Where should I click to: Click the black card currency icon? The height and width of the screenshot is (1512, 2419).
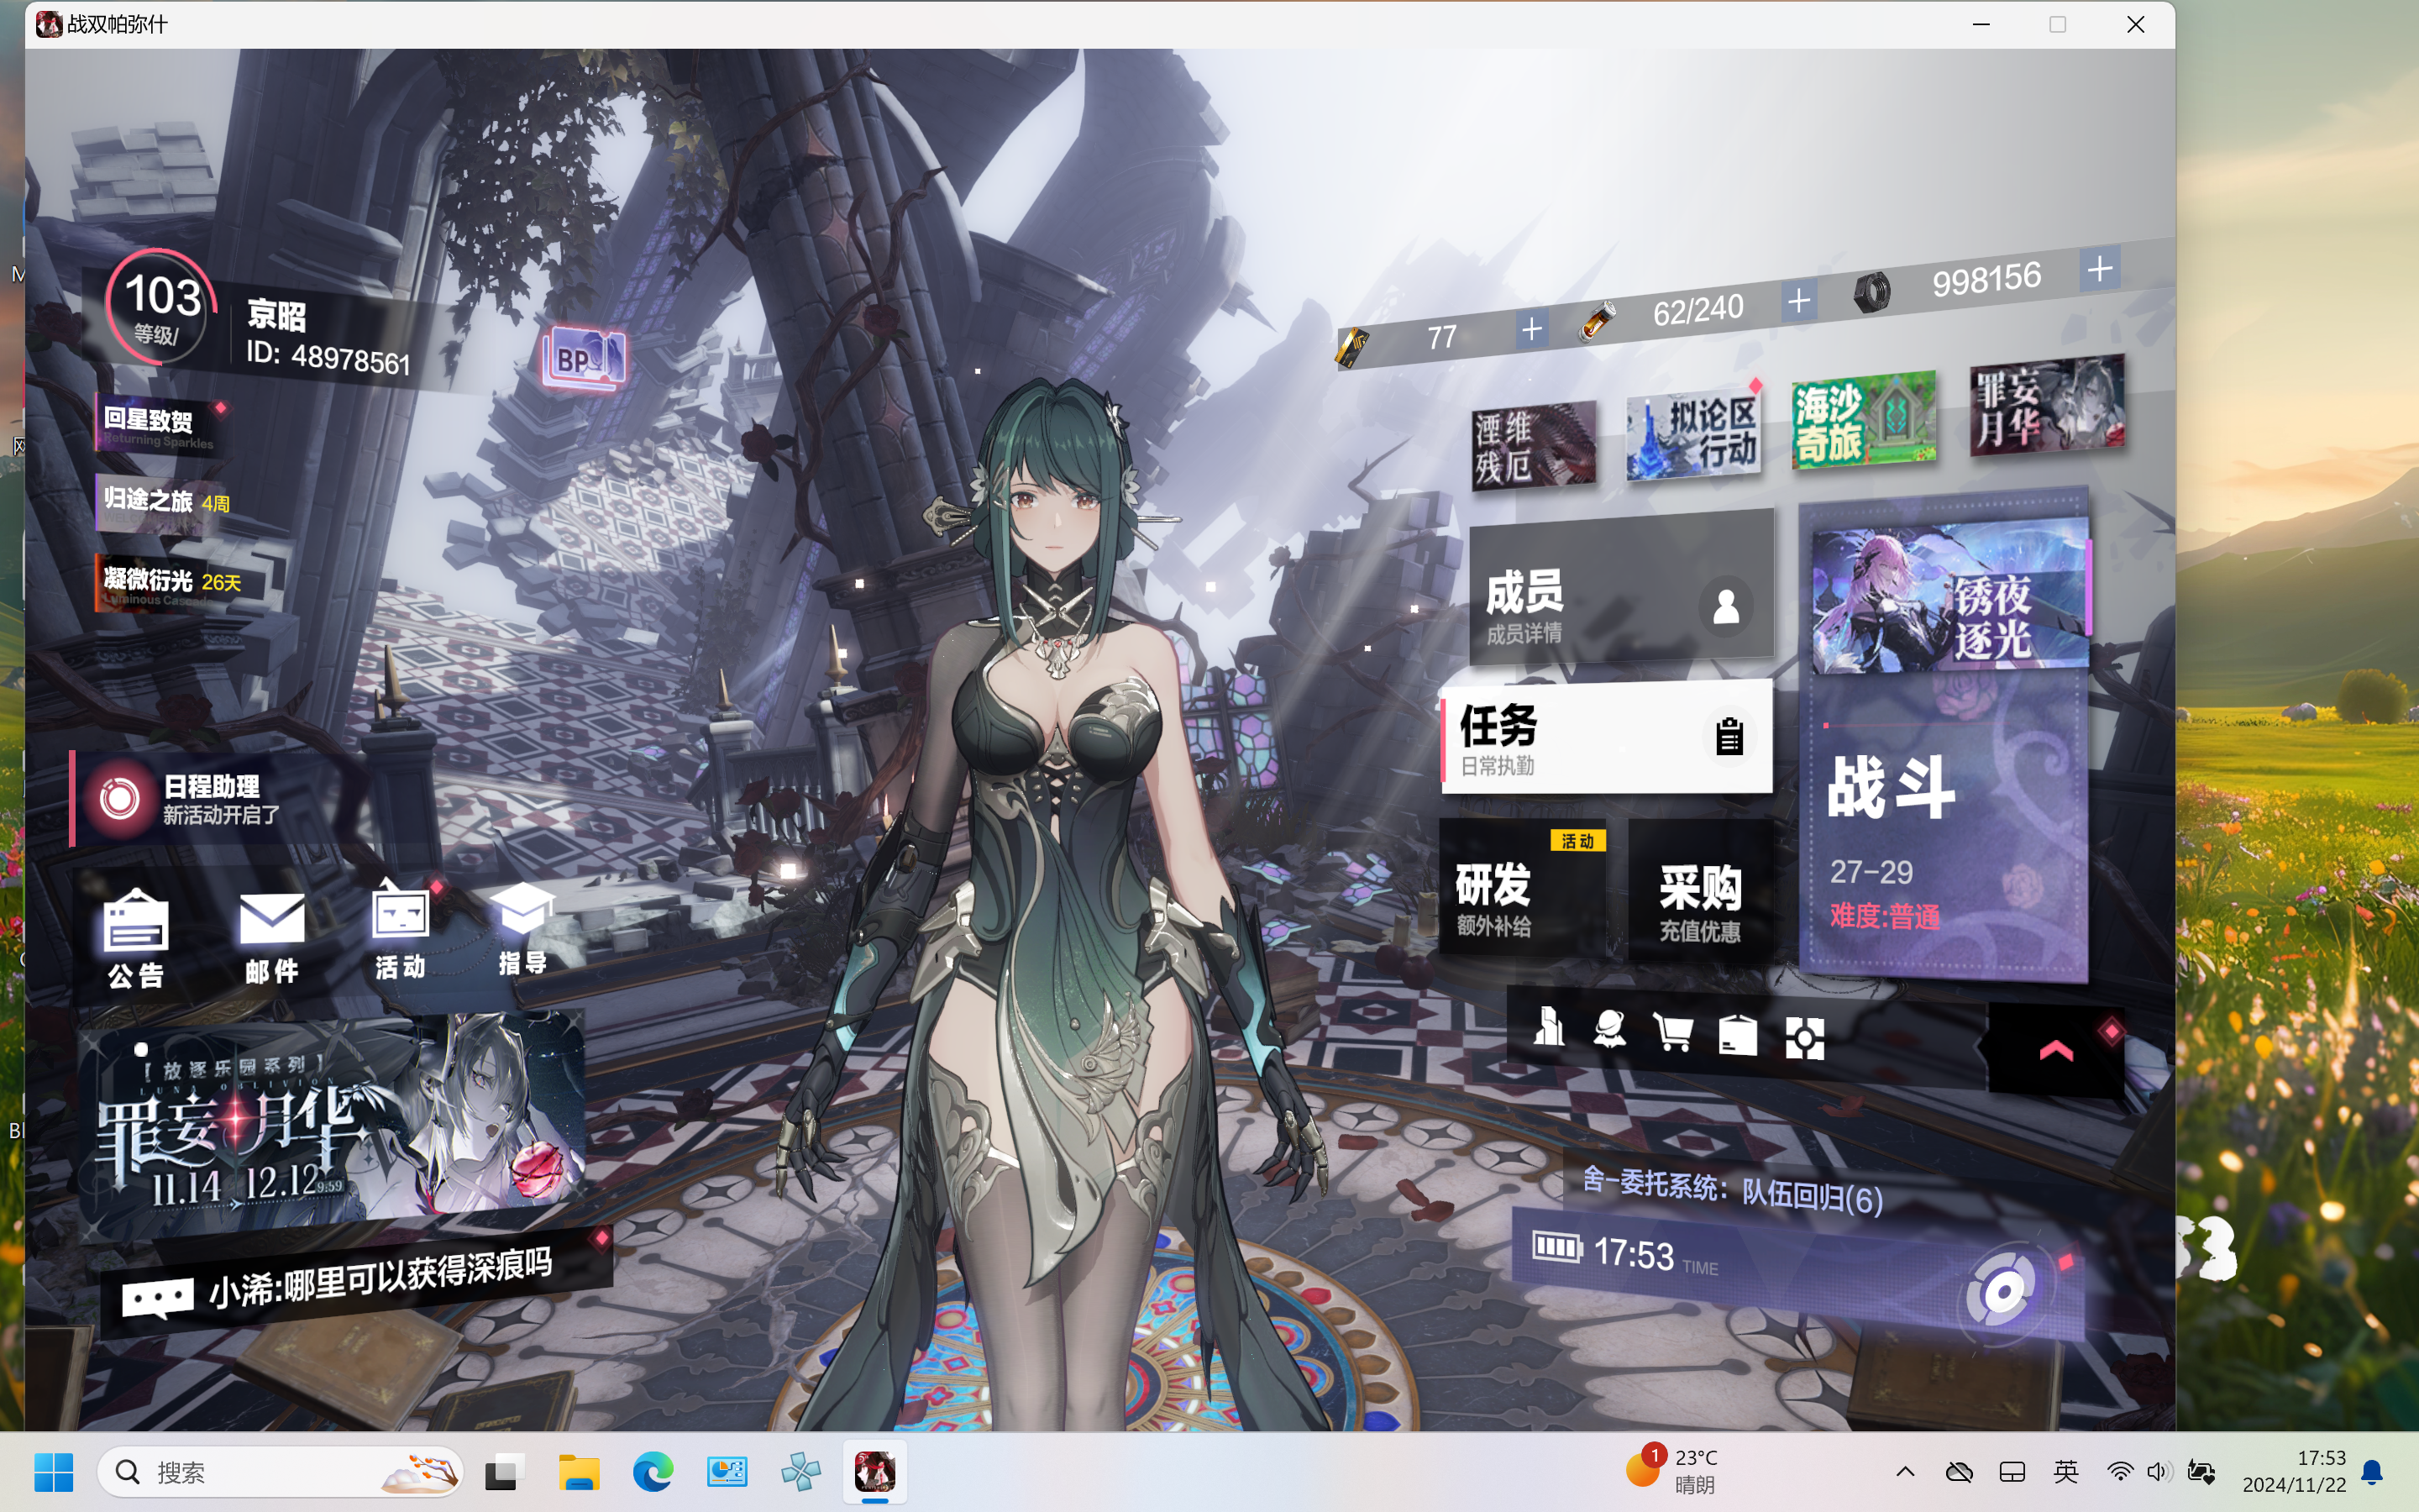(1351, 348)
